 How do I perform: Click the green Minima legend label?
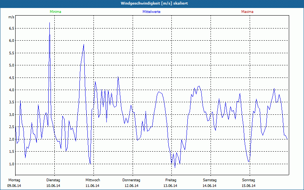[55, 12]
